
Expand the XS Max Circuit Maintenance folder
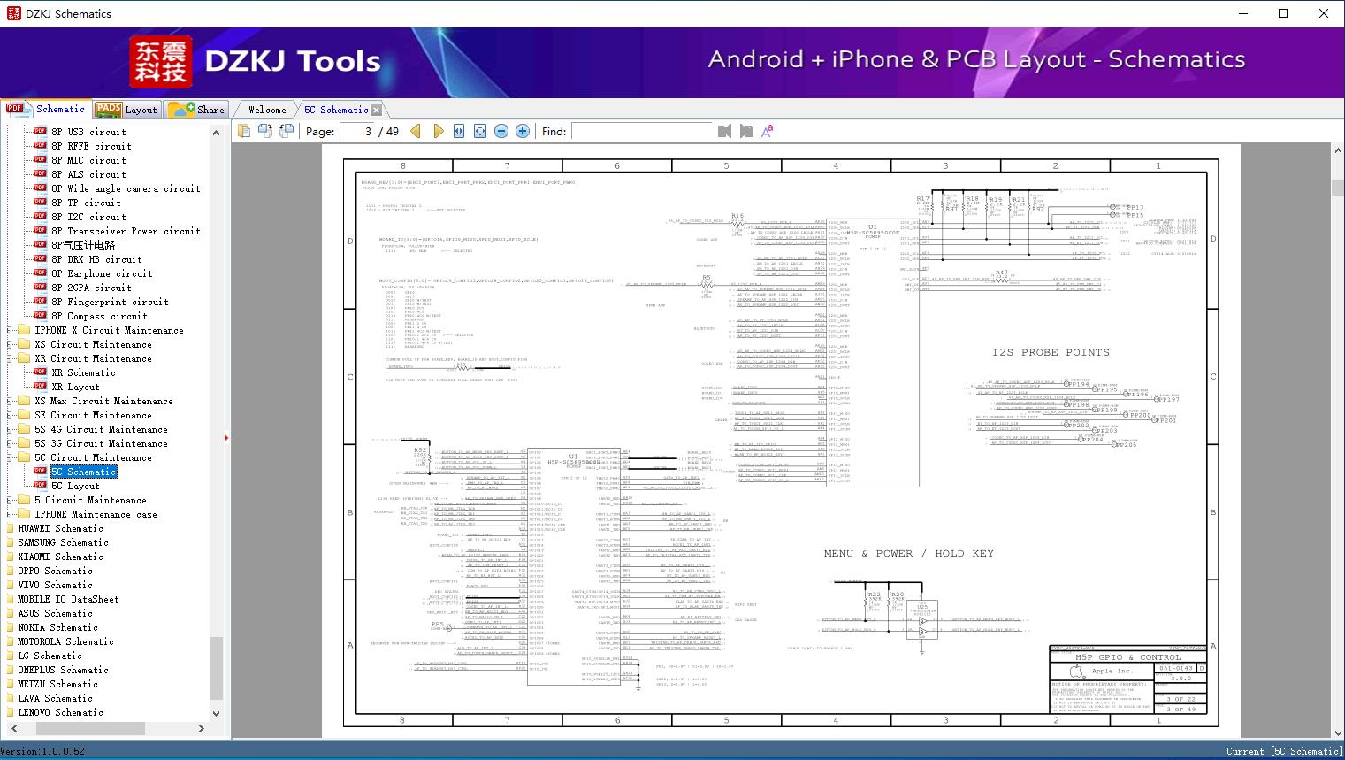pos(10,401)
